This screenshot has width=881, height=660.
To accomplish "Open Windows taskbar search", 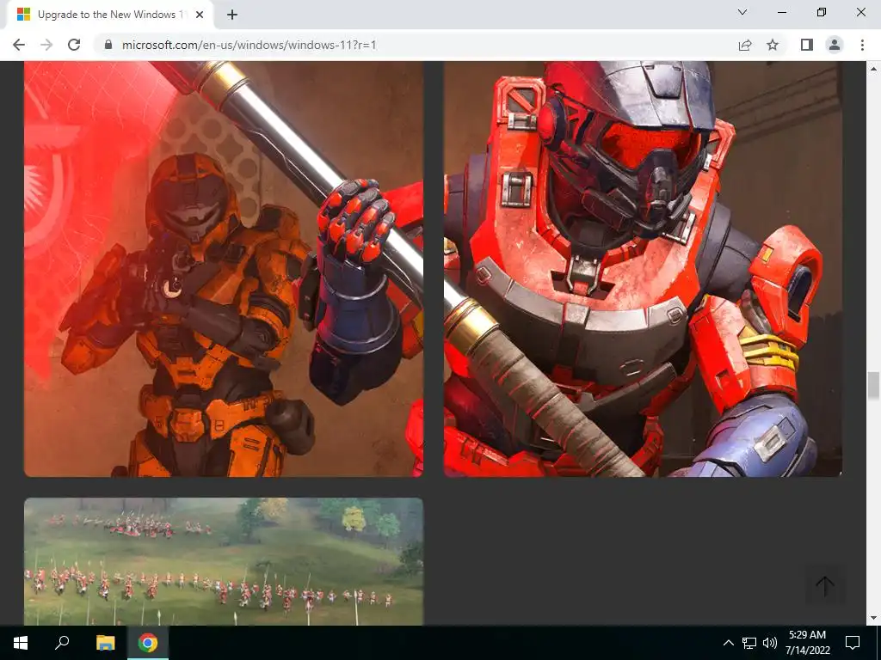I will click(x=62, y=643).
